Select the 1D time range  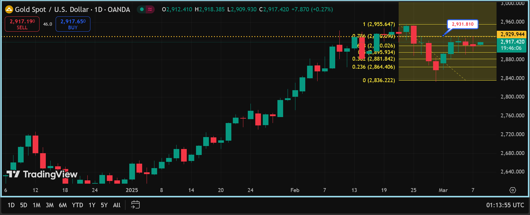(x=11, y=205)
